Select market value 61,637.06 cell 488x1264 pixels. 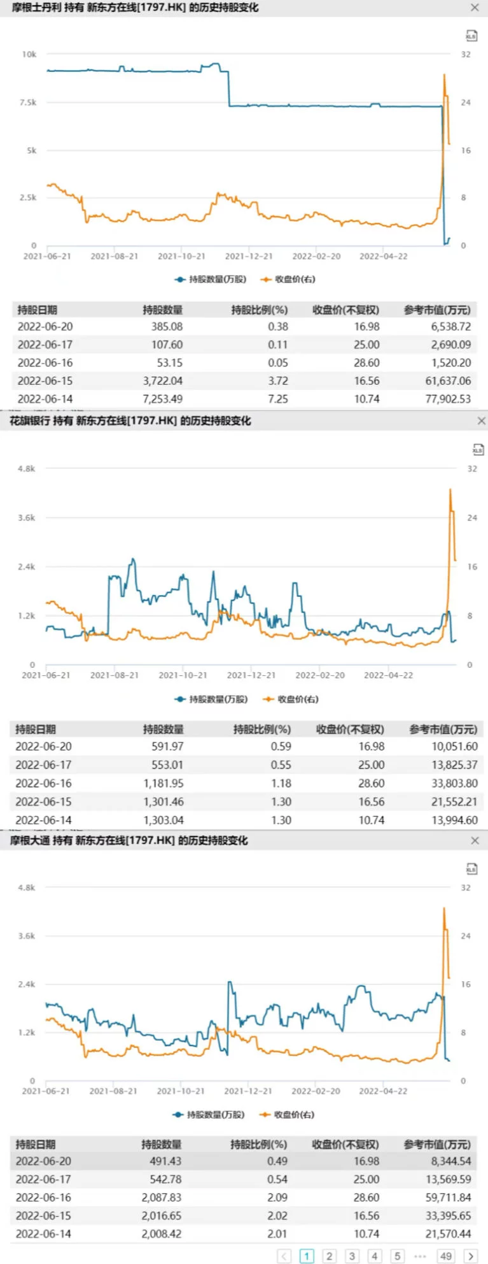click(449, 381)
